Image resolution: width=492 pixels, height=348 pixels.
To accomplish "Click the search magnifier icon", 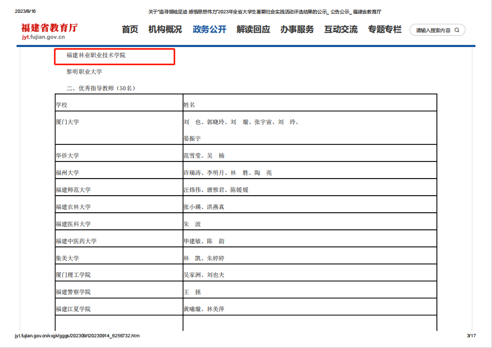I will click(457, 30).
